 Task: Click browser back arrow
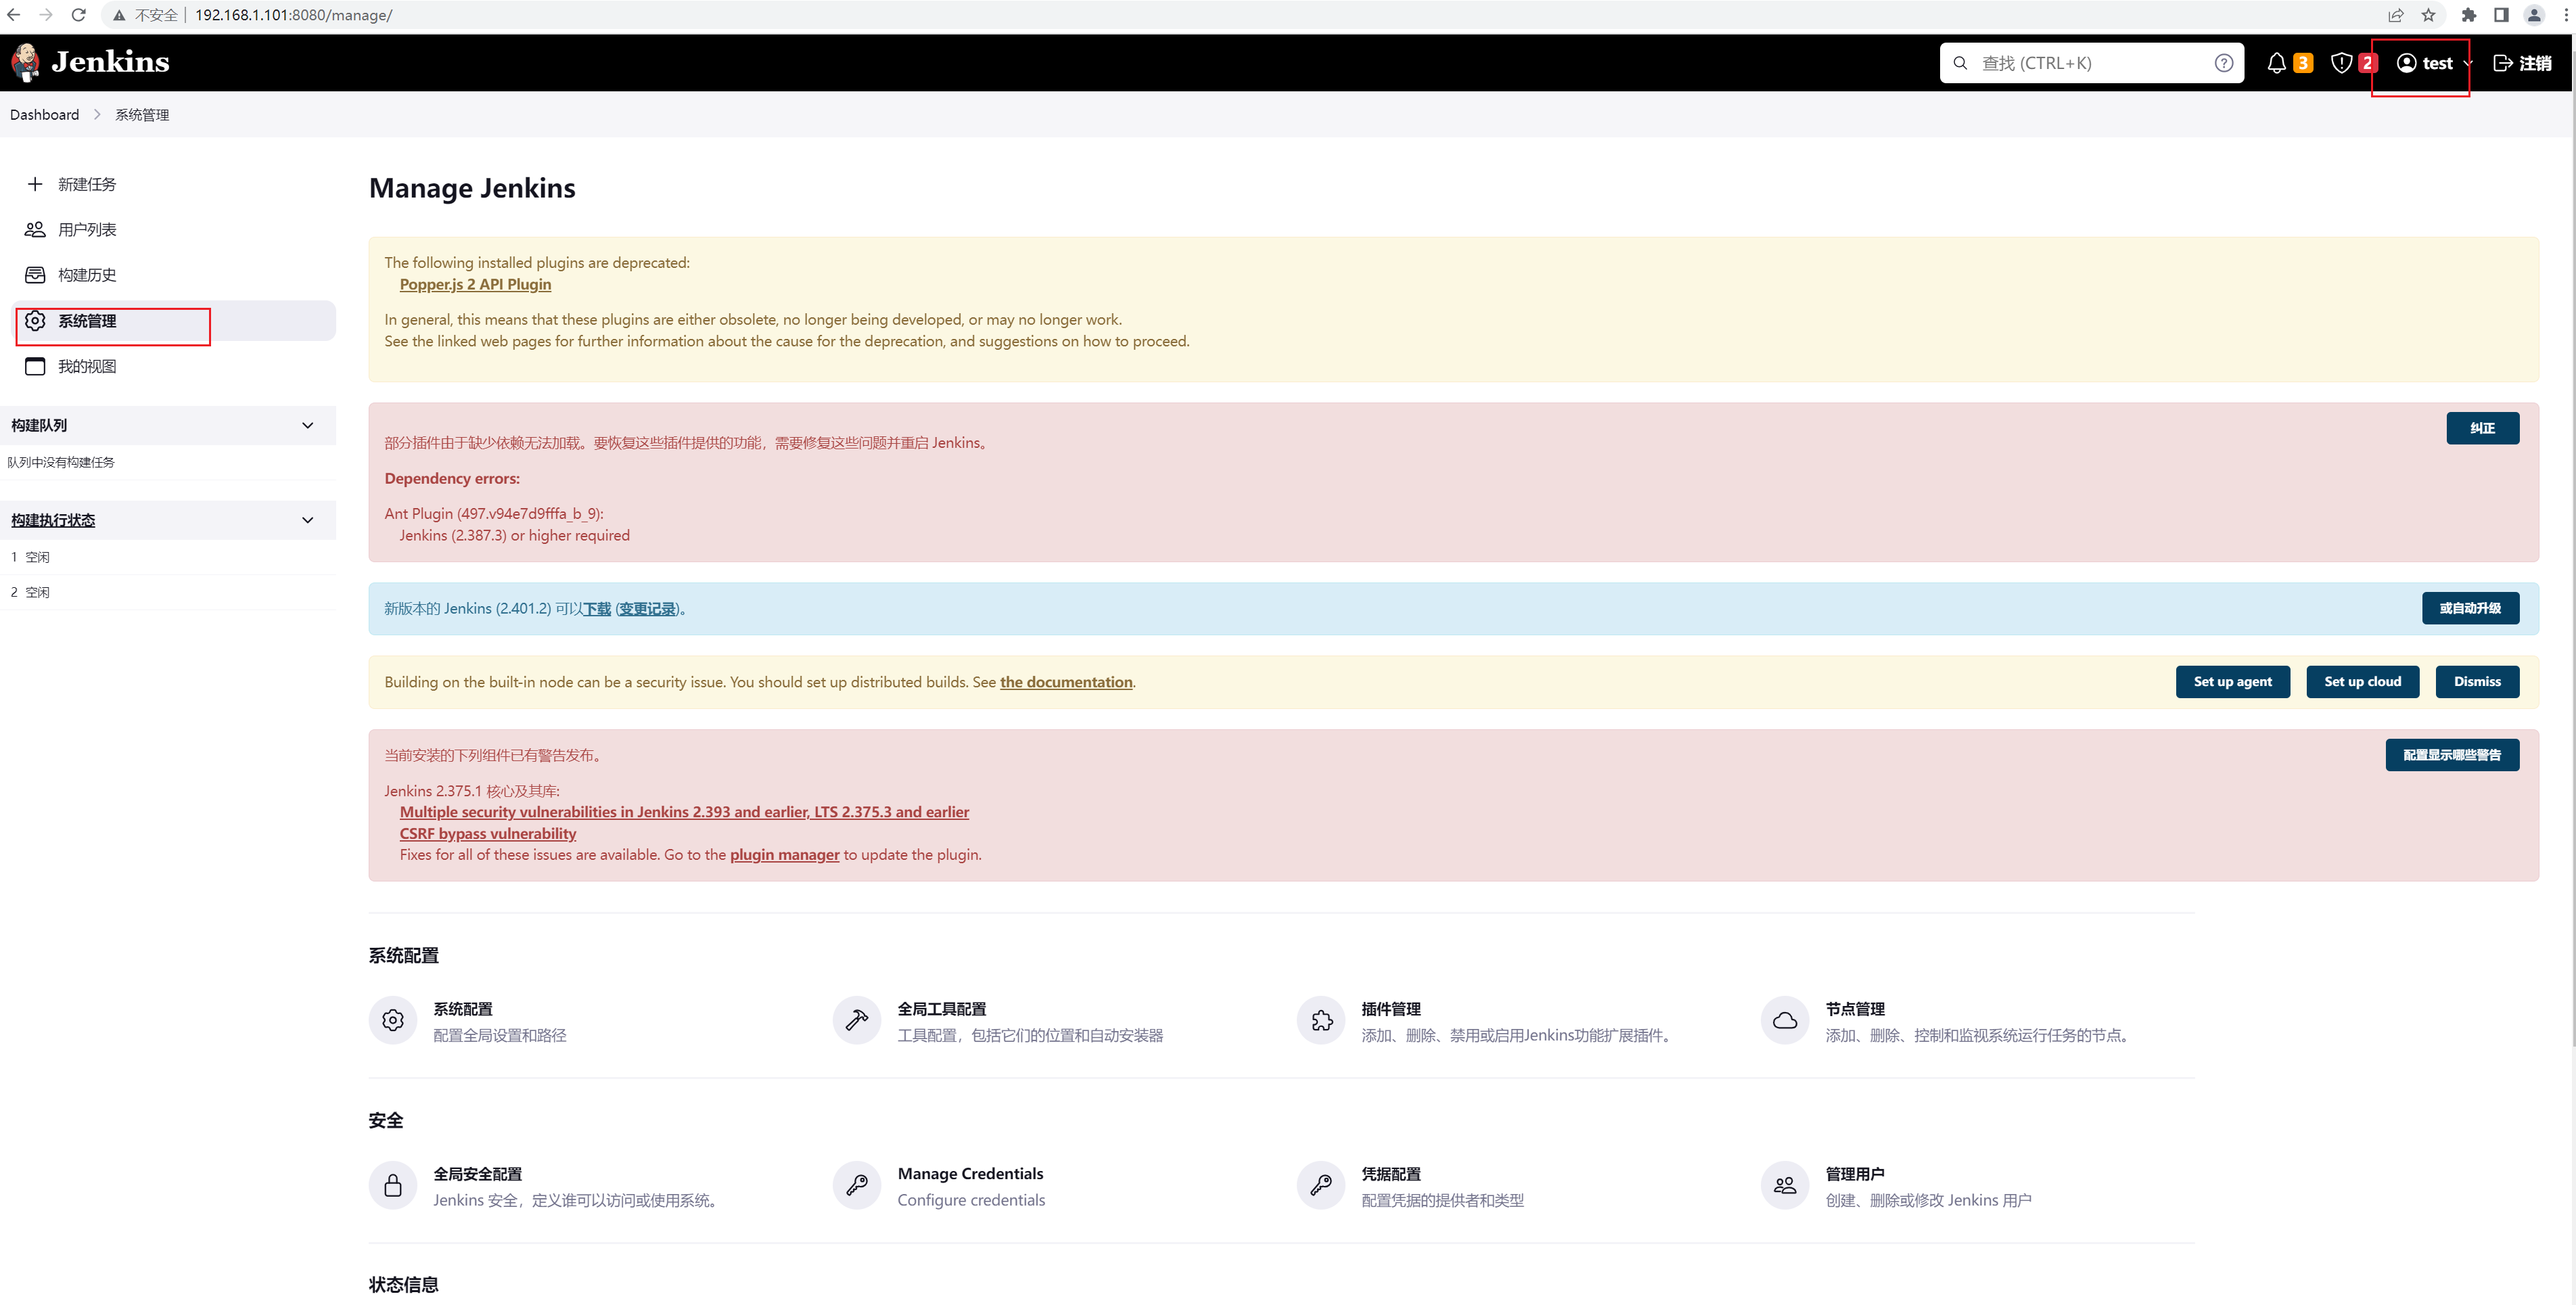[14, 15]
